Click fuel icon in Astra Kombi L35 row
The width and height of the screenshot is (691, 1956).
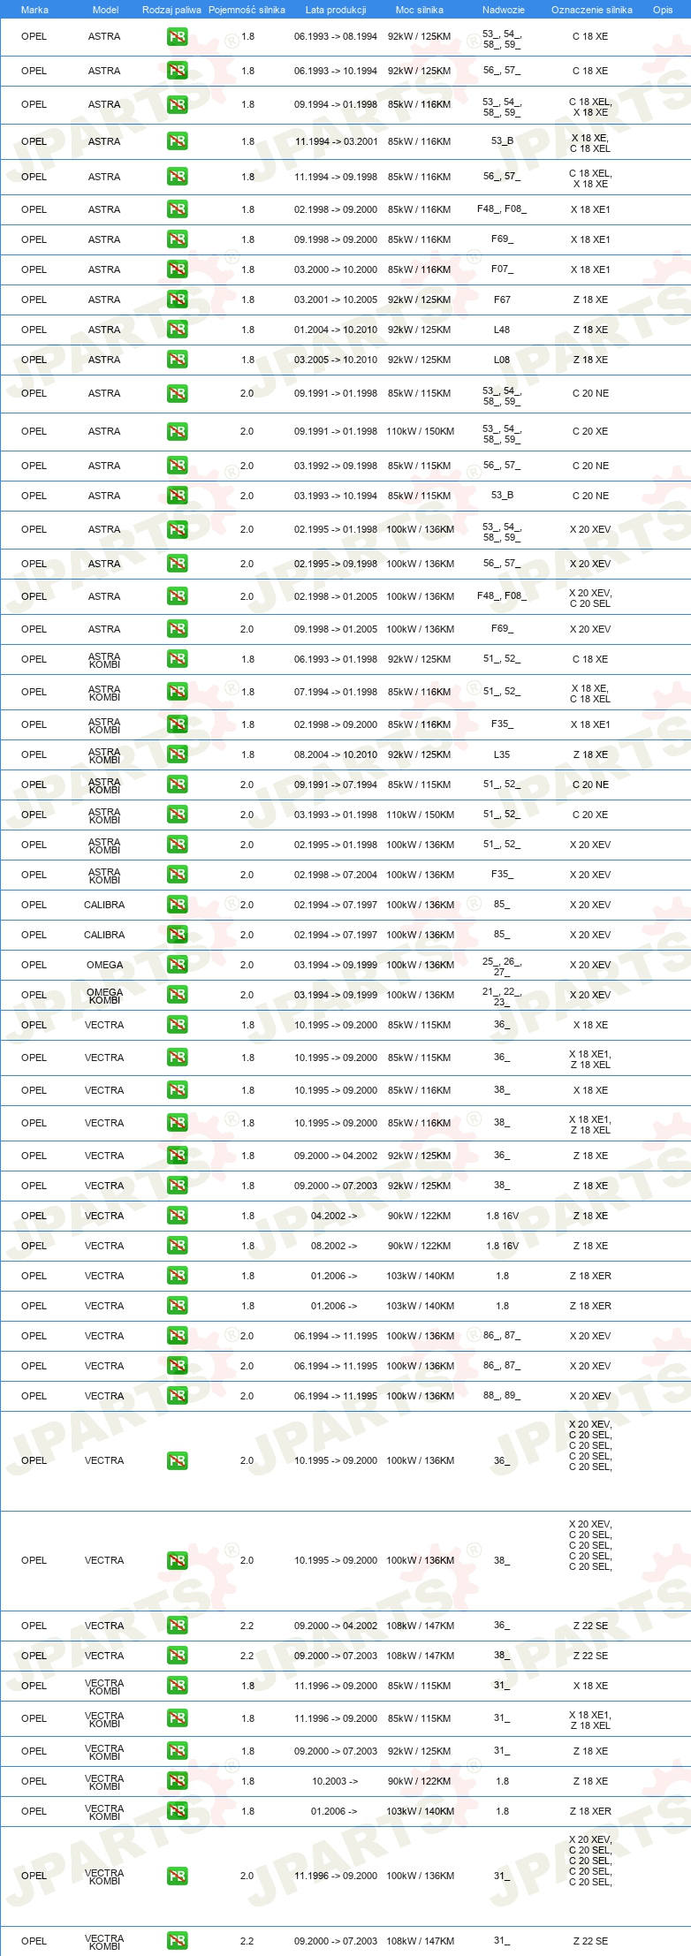tap(177, 754)
